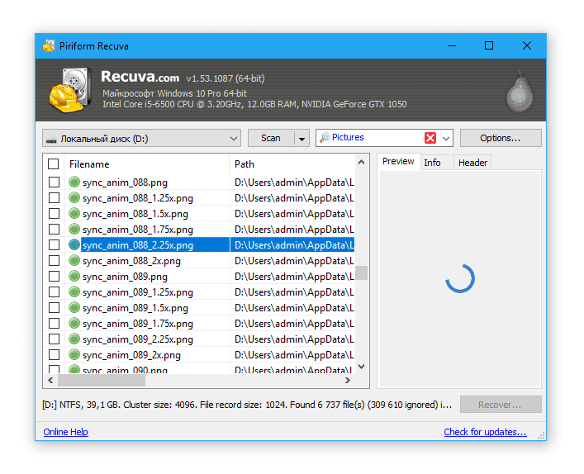Toggle the select-all checkbox in Filename header
The height and width of the screenshot is (474, 584).
click(x=53, y=164)
